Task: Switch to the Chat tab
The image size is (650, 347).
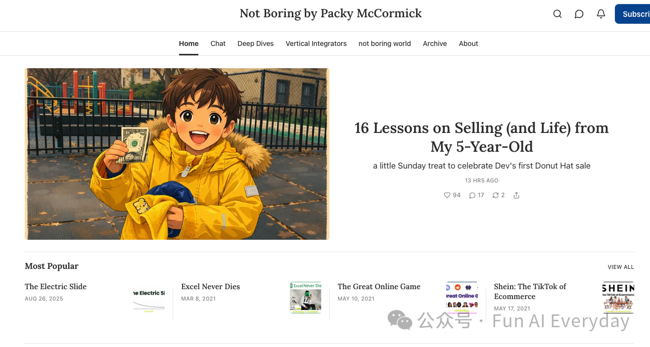Action: click(x=218, y=43)
